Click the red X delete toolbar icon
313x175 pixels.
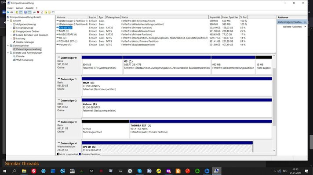[38, 12]
